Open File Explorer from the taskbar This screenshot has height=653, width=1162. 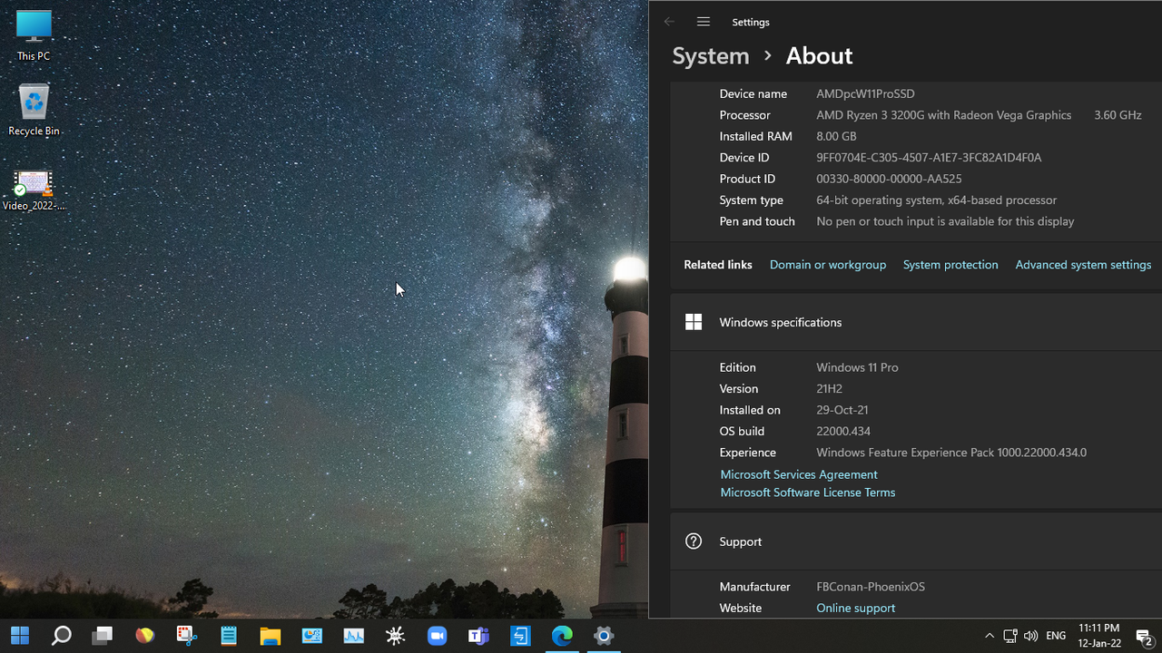click(270, 636)
